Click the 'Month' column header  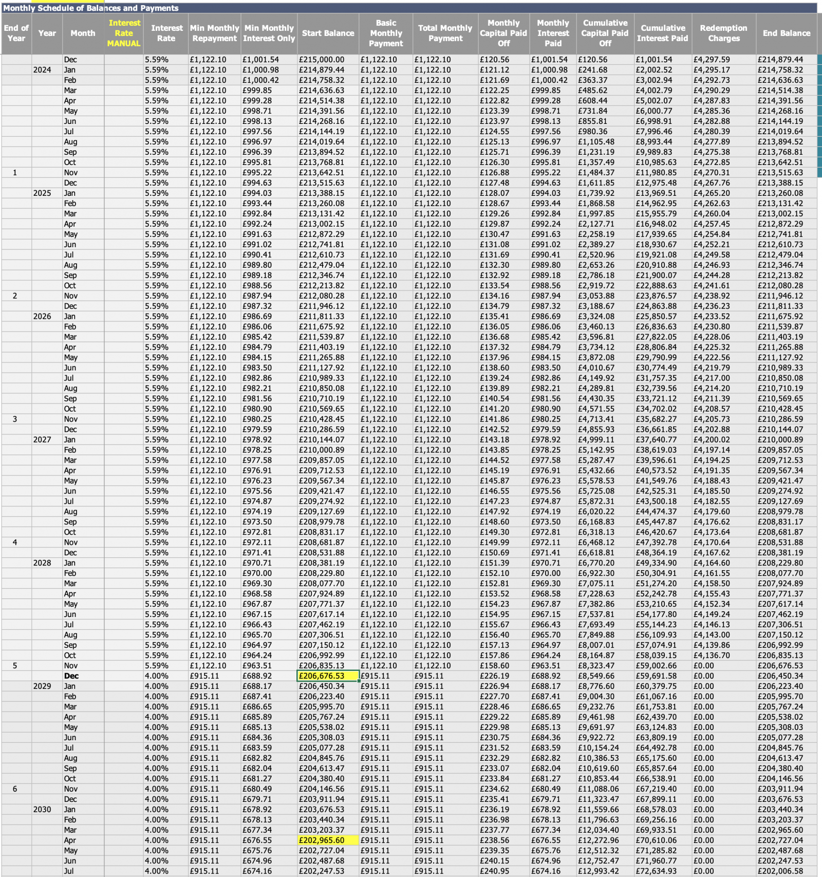click(x=83, y=33)
